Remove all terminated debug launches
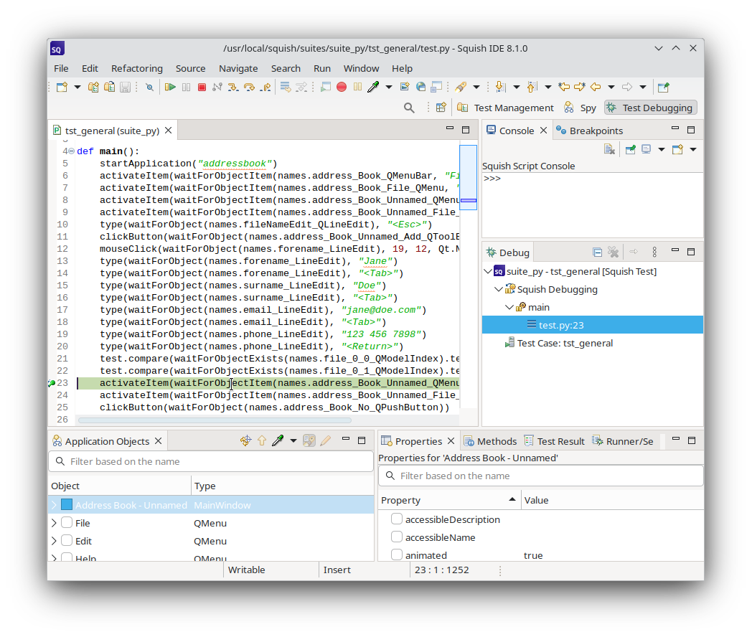 [613, 251]
